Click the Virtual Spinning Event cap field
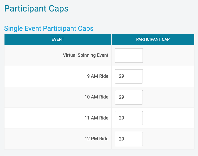Viewport: 198px width, 156px height. pyautogui.click(x=129, y=55)
